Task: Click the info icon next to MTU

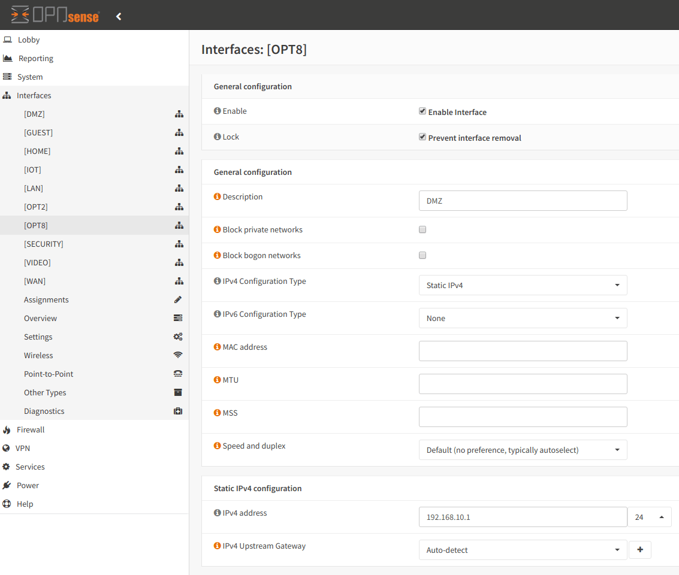Action: [218, 380]
